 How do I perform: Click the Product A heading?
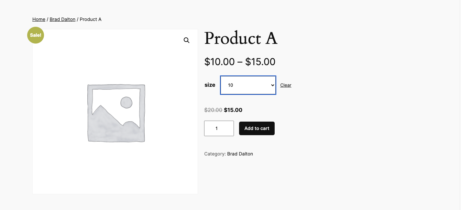241,38
